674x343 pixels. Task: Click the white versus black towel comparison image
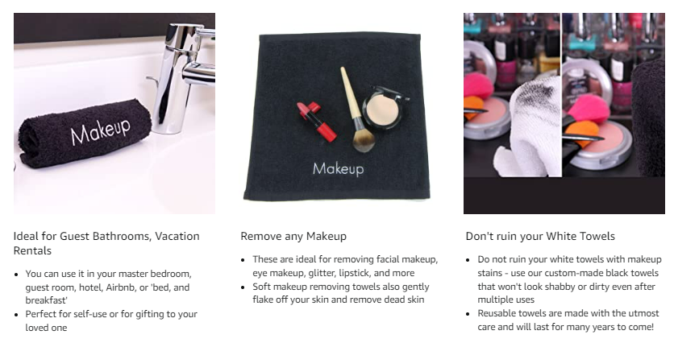coord(564,114)
